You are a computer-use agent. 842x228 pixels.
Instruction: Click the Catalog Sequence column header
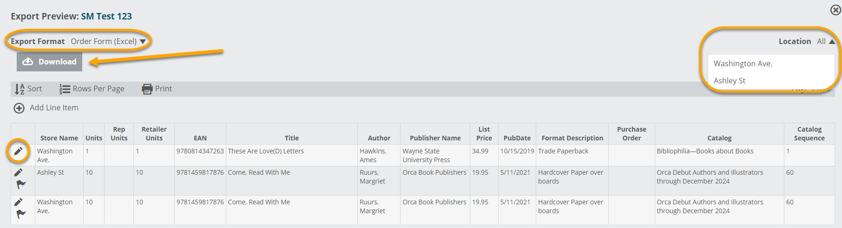pyautogui.click(x=809, y=133)
